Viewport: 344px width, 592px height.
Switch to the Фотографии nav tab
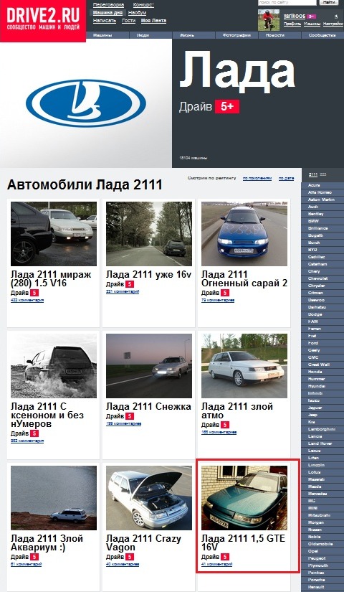[x=237, y=35]
